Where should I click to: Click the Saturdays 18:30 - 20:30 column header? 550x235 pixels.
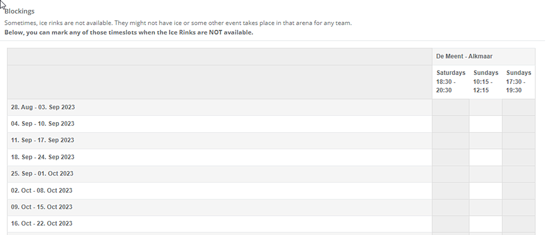pyautogui.click(x=451, y=81)
